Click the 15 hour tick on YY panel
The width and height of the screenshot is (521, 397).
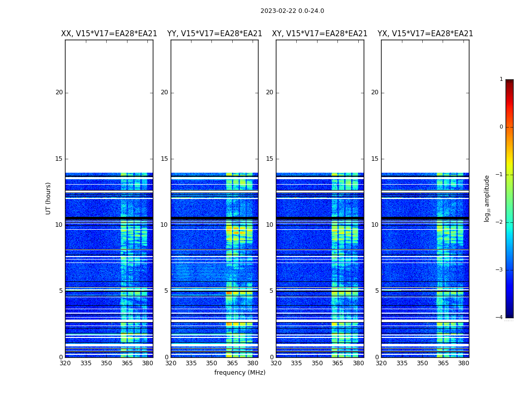click(164, 159)
